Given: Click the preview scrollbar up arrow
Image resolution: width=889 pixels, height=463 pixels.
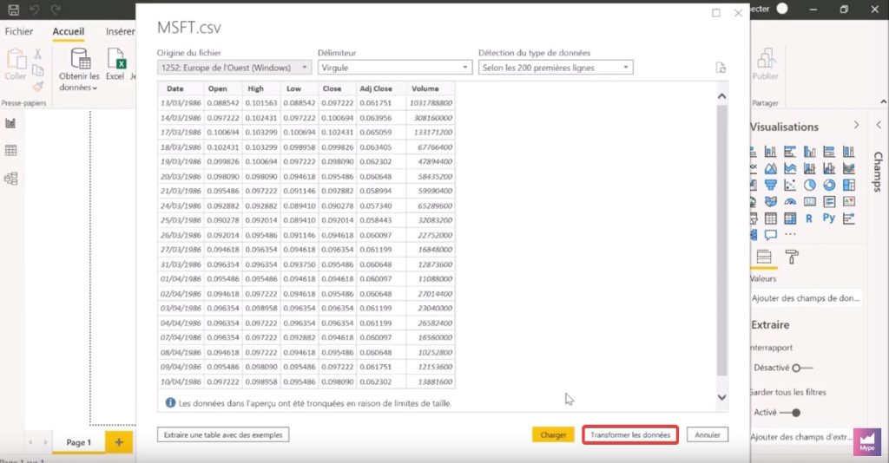Looking at the screenshot, I should pyautogui.click(x=721, y=96).
